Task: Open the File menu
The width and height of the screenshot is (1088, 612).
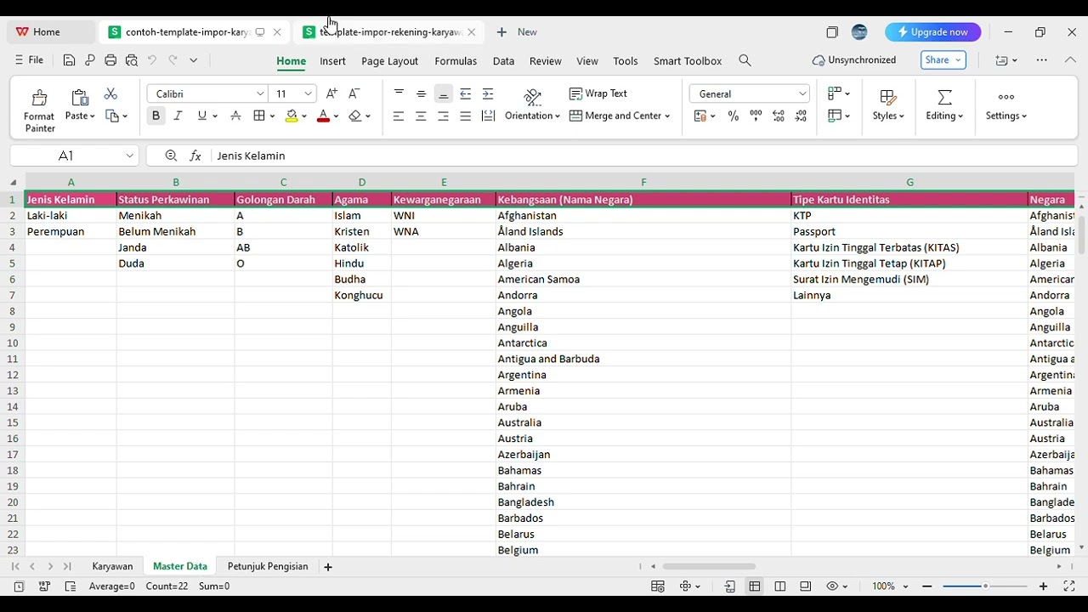Action: pos(29,60)
